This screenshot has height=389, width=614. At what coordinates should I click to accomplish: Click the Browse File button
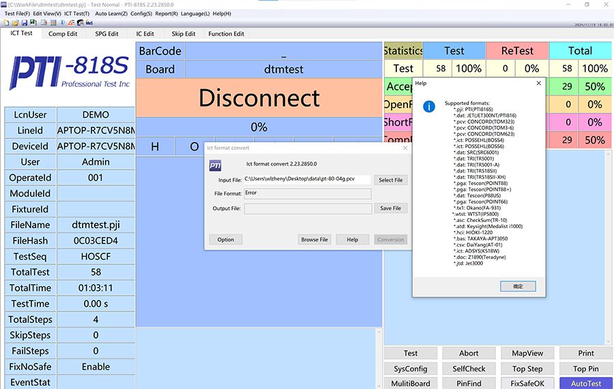tap(315, 240)
